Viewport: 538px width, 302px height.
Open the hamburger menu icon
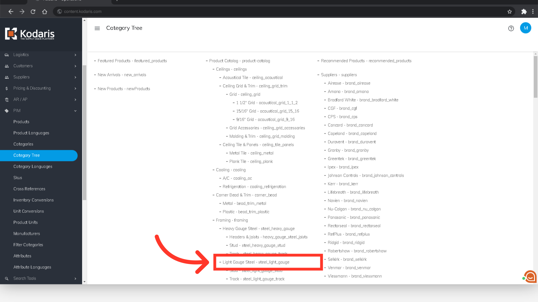[x=97, y=28]
